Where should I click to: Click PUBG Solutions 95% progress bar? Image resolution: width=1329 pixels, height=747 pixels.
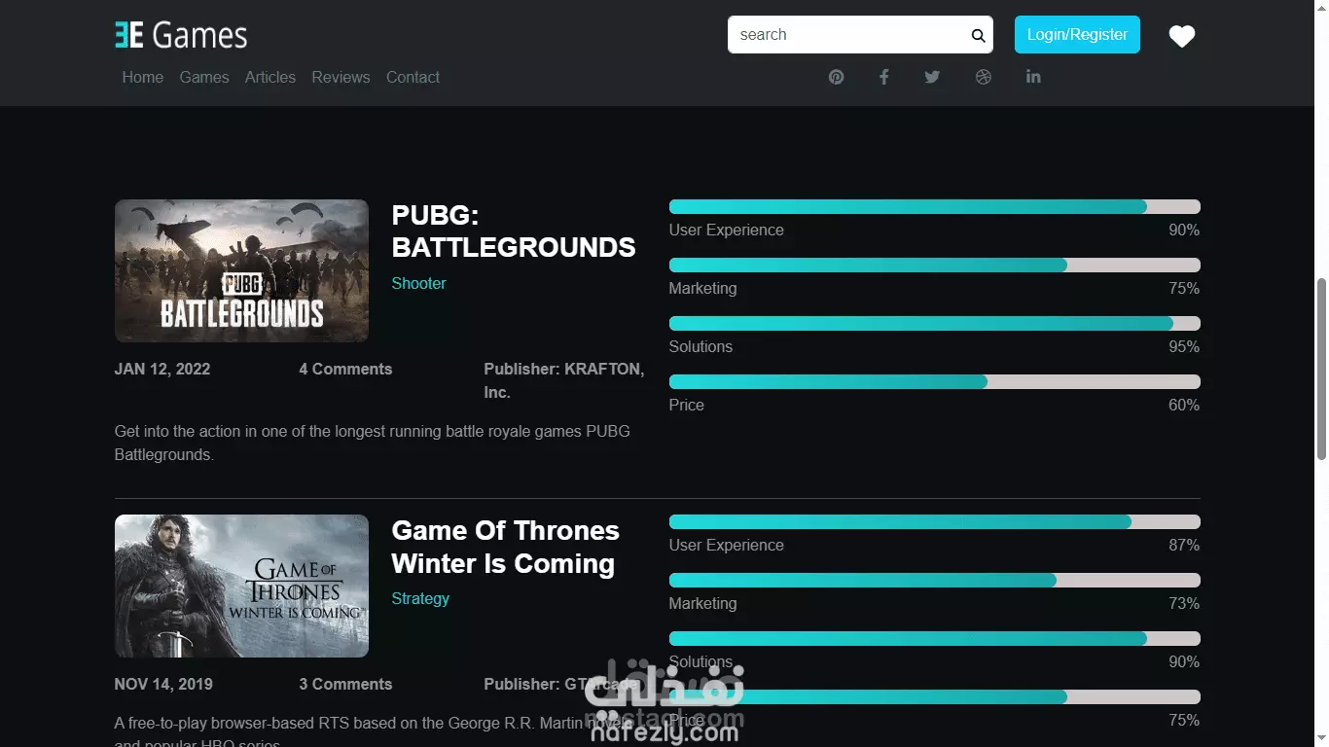click(x=934, y=323)
